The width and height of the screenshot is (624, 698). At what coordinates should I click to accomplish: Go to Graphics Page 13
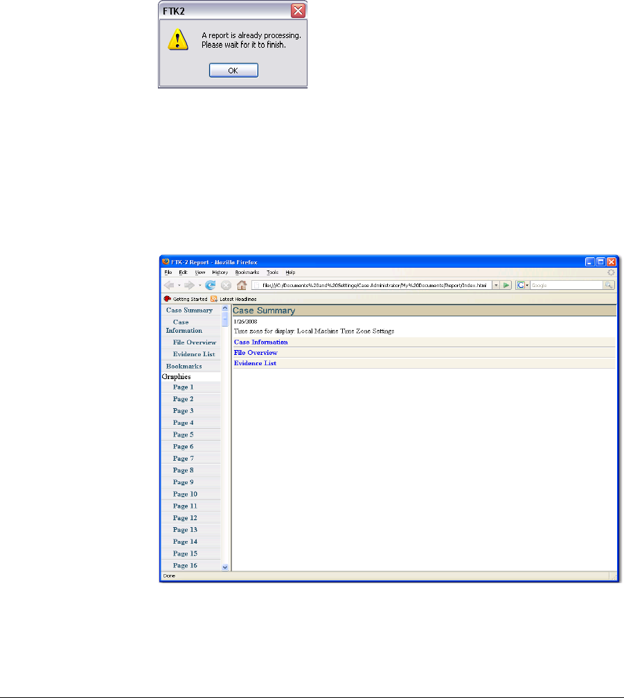pos(185,530)
